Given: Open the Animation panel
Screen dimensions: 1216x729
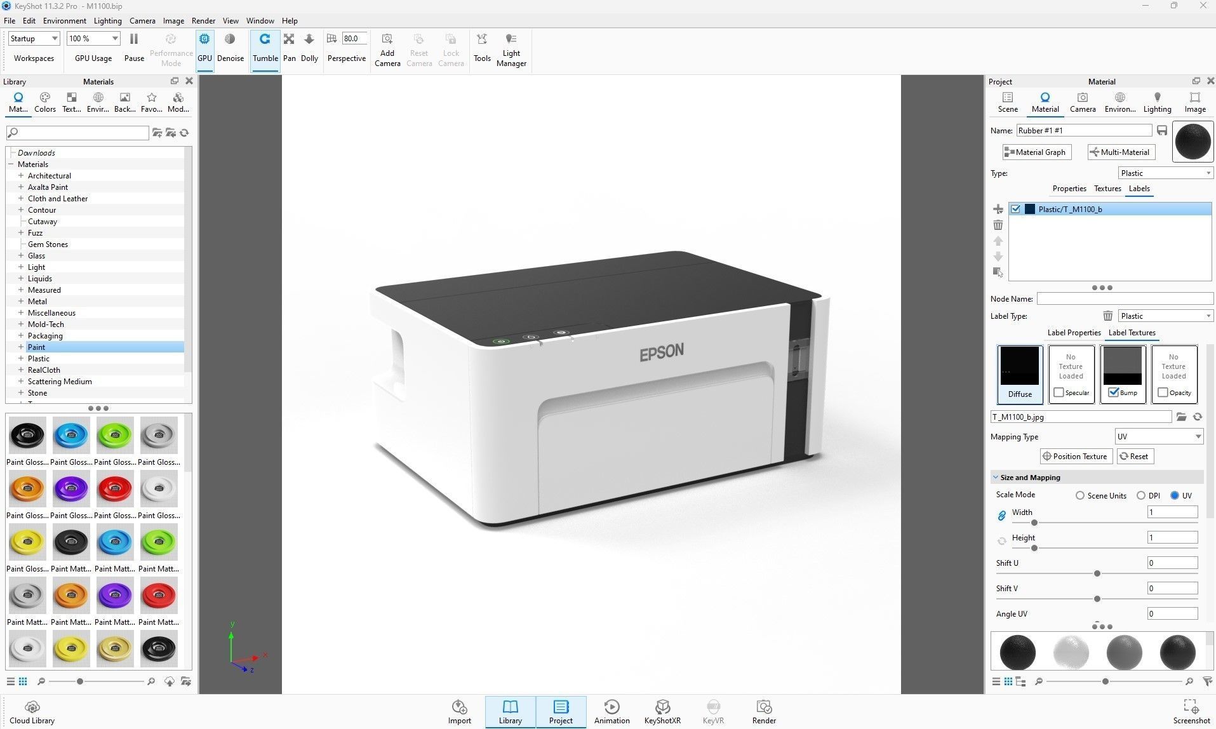Looking at the screenshot, I should pos(611,712).
